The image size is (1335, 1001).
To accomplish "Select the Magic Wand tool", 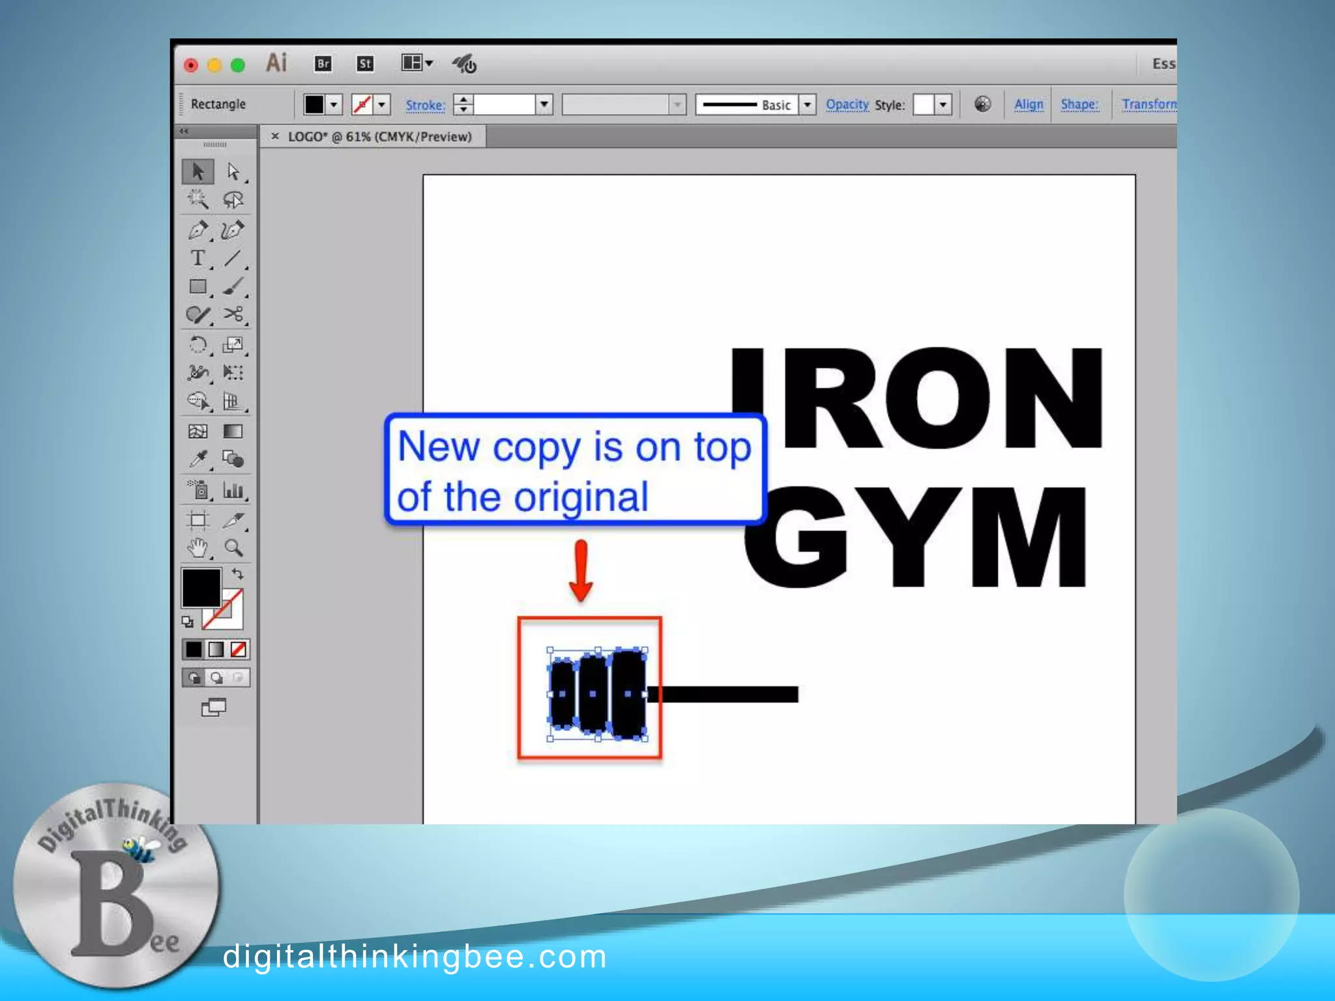I will coord(198,199).
